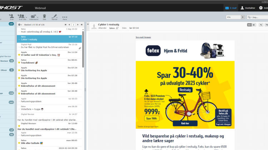Expand message header details arrow

tap(88, 24)
